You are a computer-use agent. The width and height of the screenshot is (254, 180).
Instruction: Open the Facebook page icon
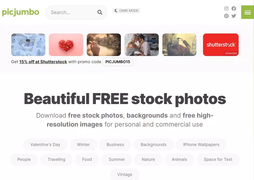(x=234, y=8)
